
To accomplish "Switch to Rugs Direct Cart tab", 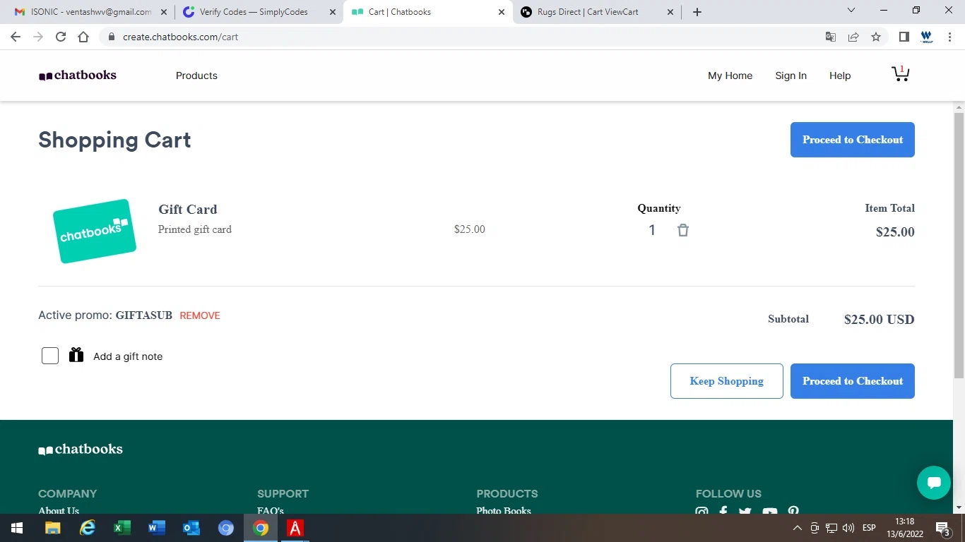I will 597,12.
